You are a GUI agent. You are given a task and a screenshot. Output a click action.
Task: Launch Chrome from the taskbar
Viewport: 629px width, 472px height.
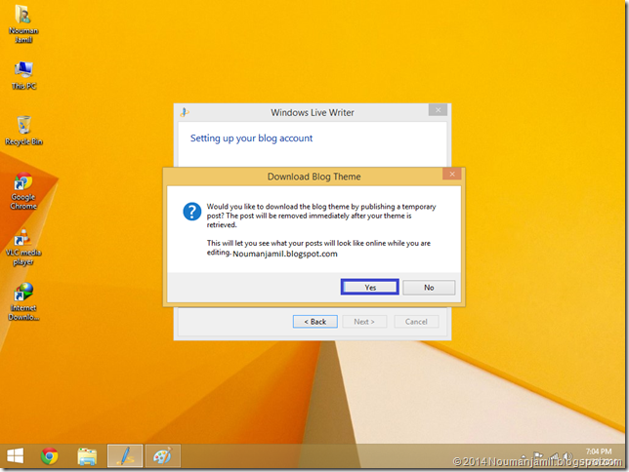[50, 456]
